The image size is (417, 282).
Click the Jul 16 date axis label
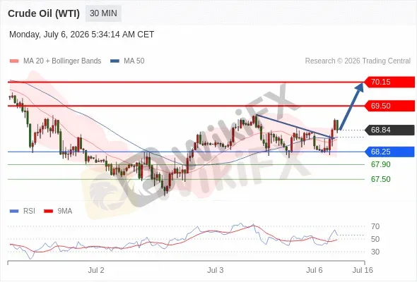363,270
